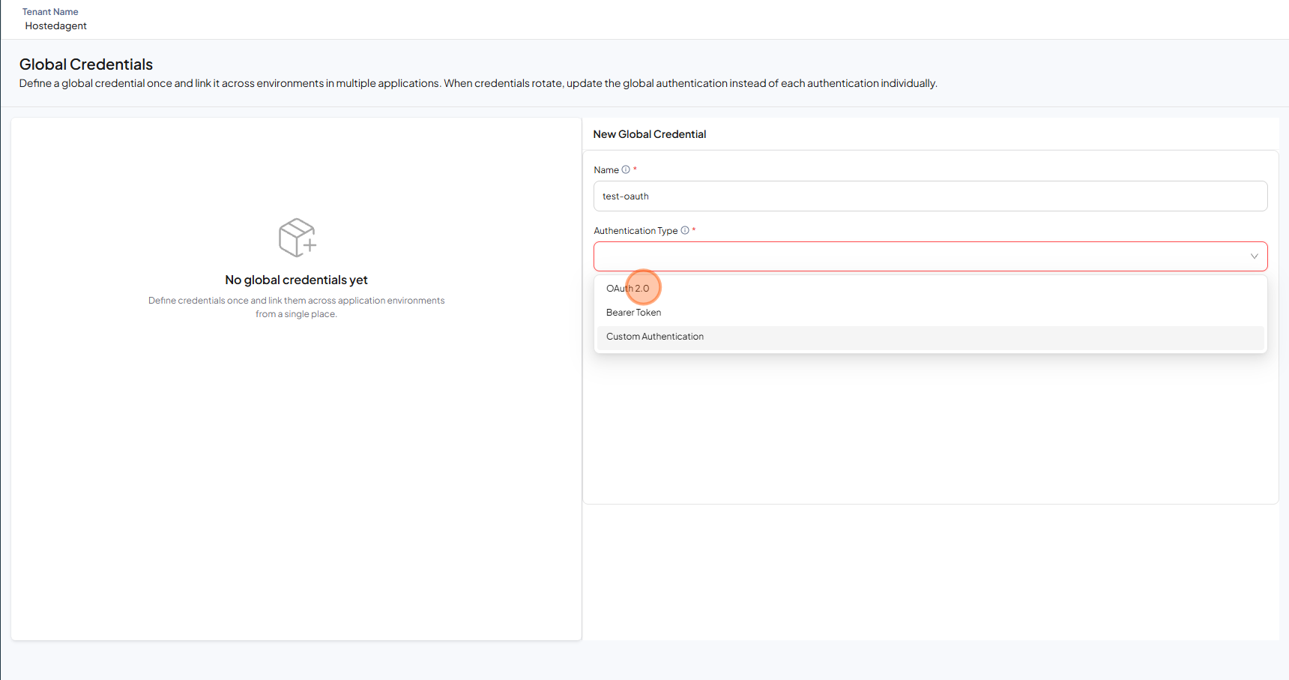Click the Hostedagent tenant name

[56, 25]
